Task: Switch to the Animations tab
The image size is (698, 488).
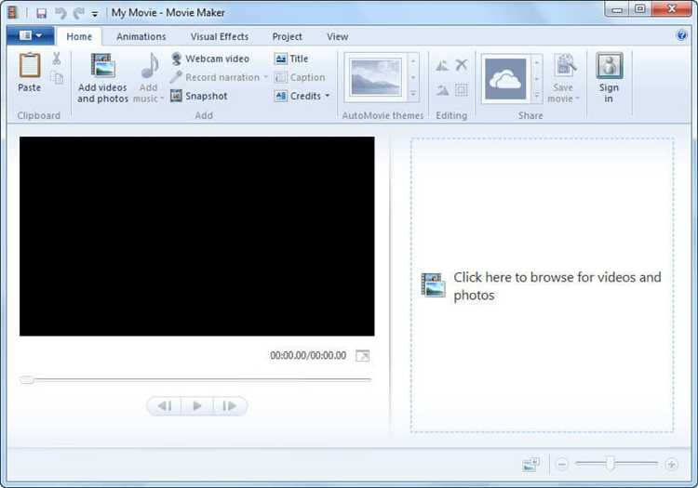Action: coord(141,36)
